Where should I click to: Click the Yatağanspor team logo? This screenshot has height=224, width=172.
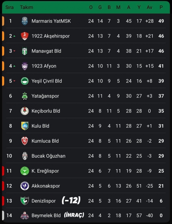[x=25, y=96]
